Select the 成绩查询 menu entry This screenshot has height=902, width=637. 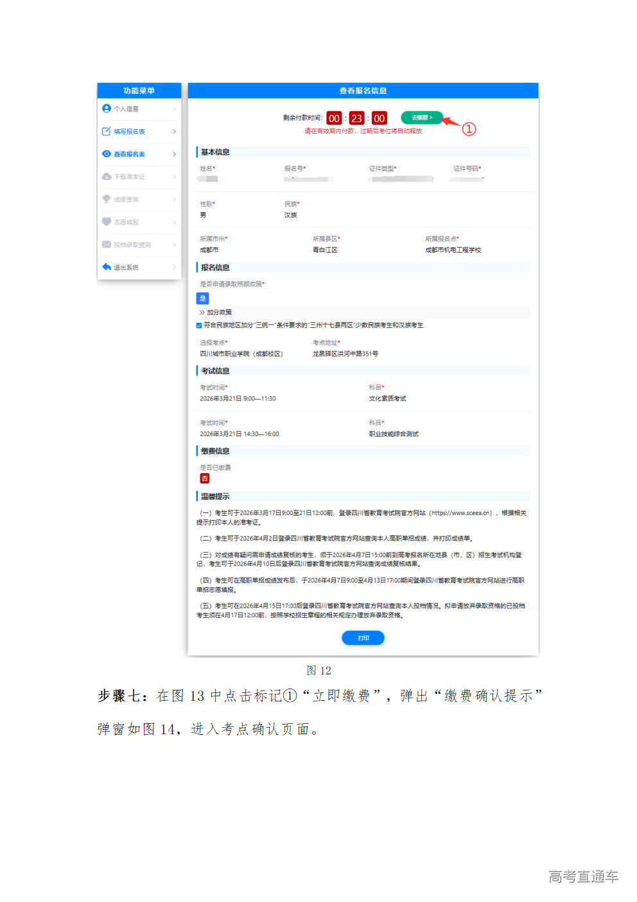click(127, 200)
